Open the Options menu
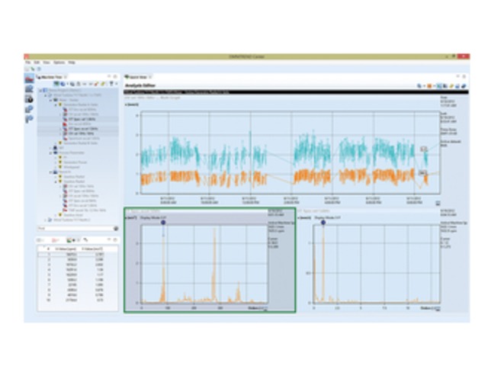The height and width of the screenshot is (366, 488). point(58,62)
